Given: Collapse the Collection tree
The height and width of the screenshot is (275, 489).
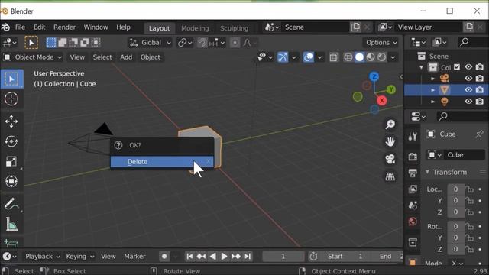Looking at the screenshot, I should pos(421,67).
